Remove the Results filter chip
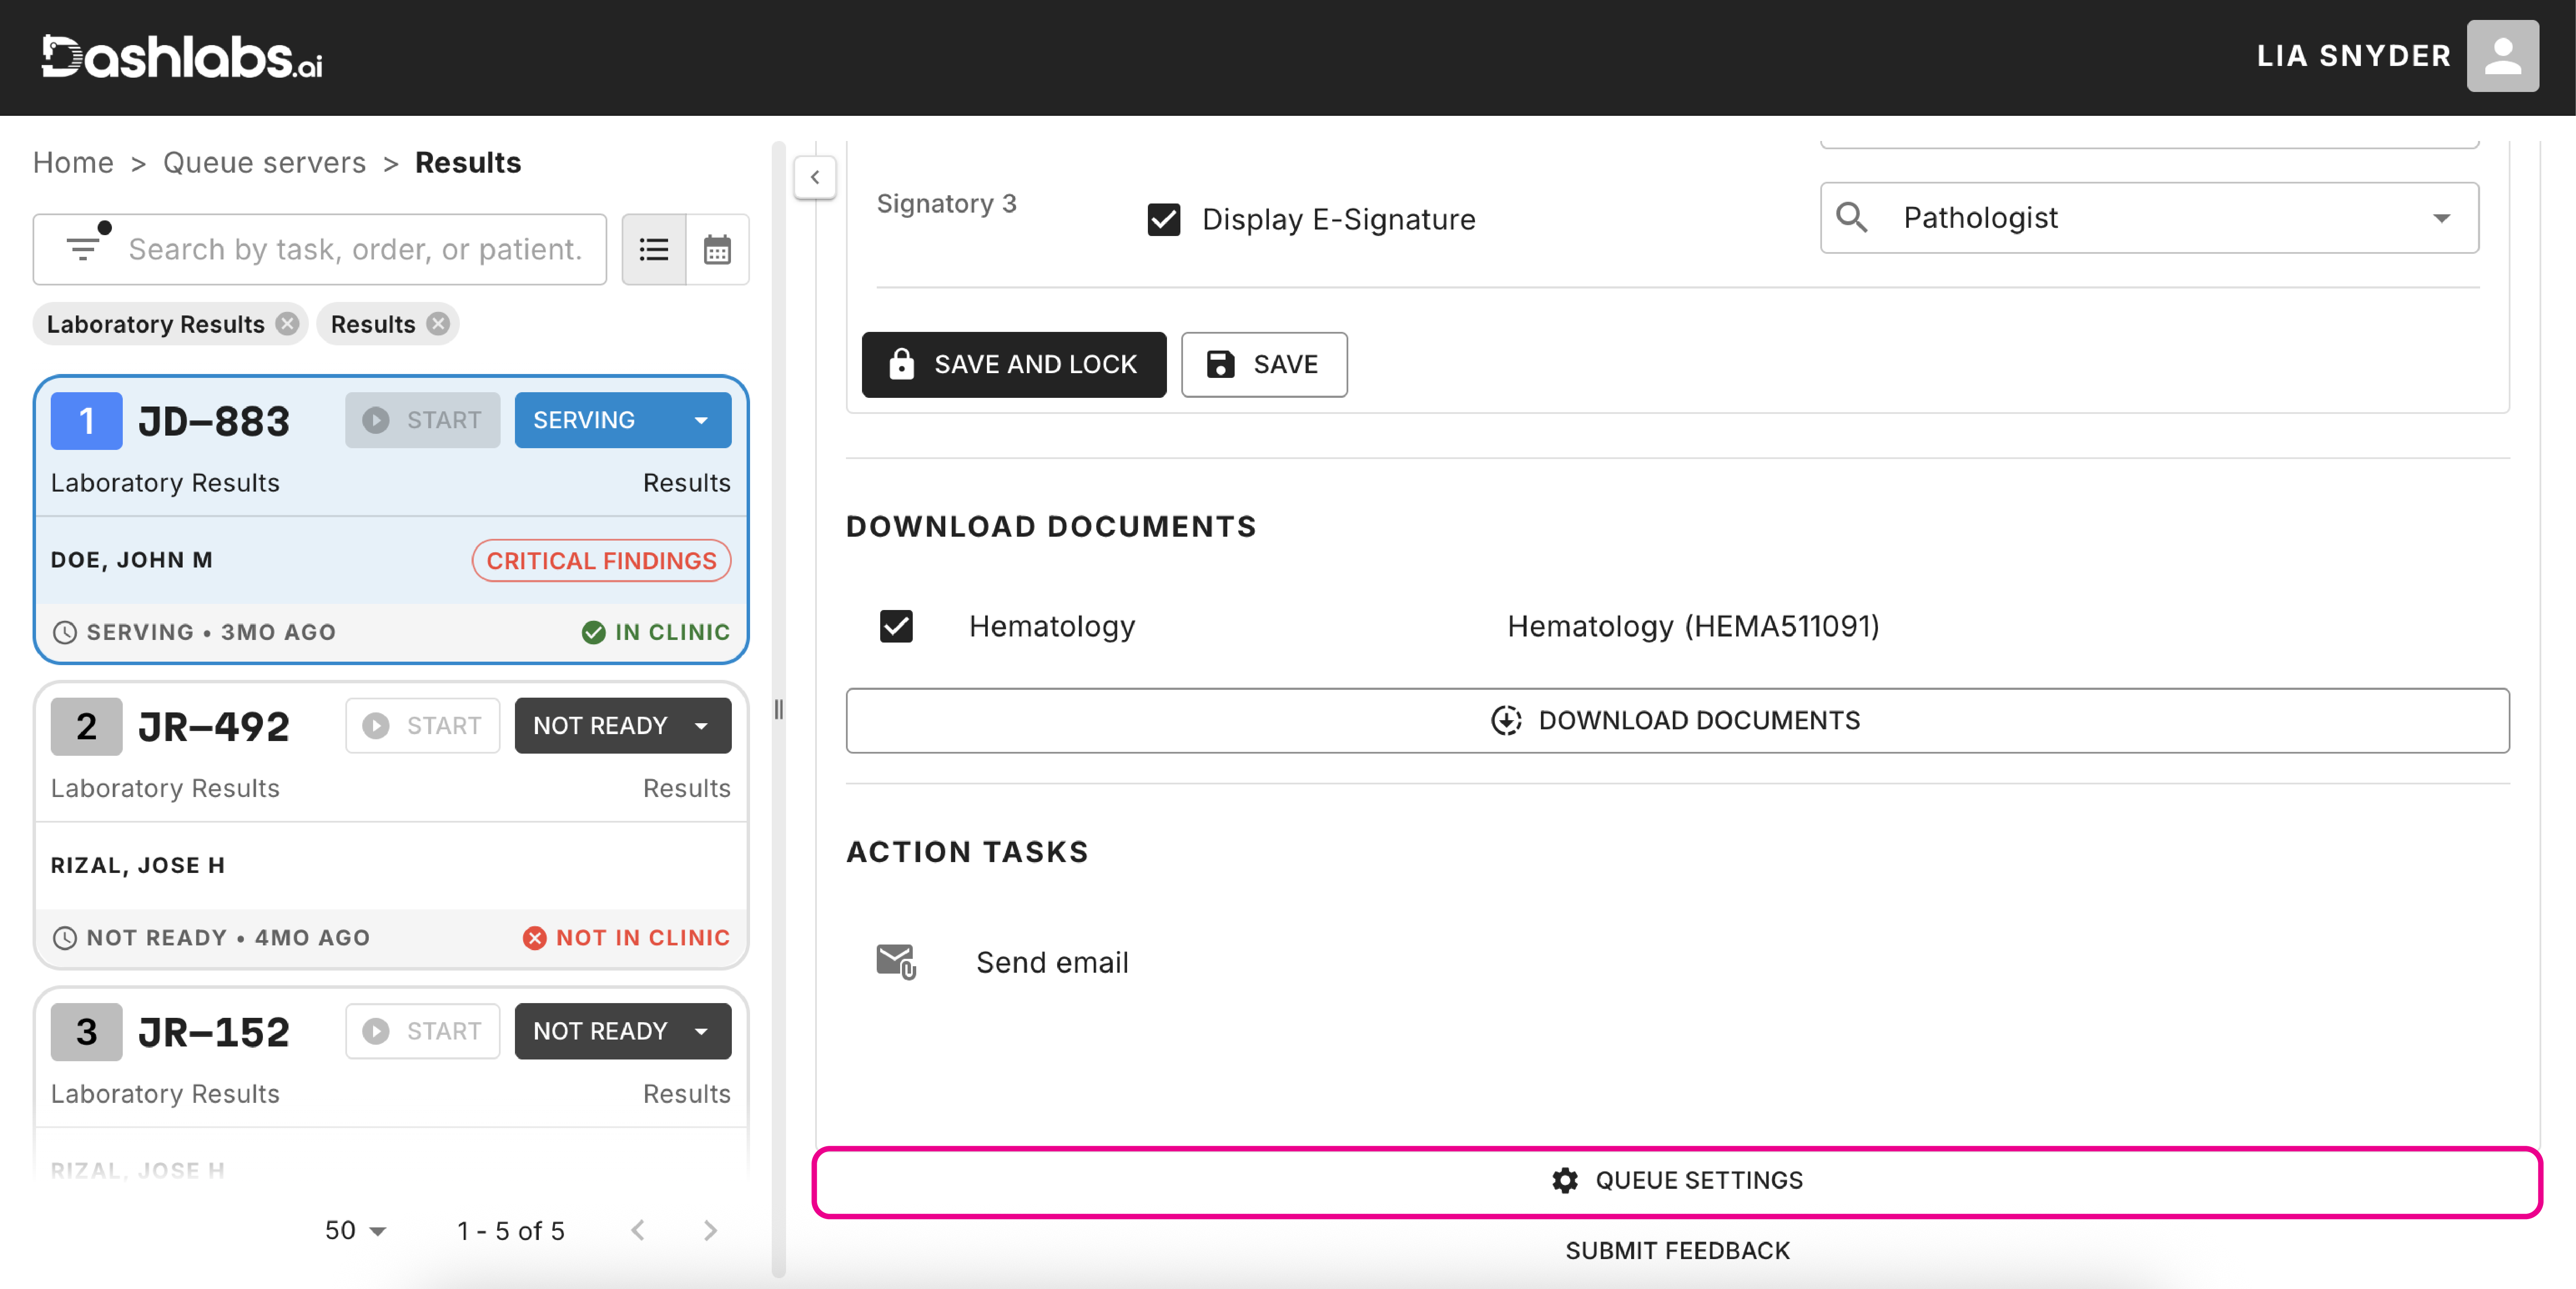Screen dimensions: 2576x1289 [x=438, y=324]
